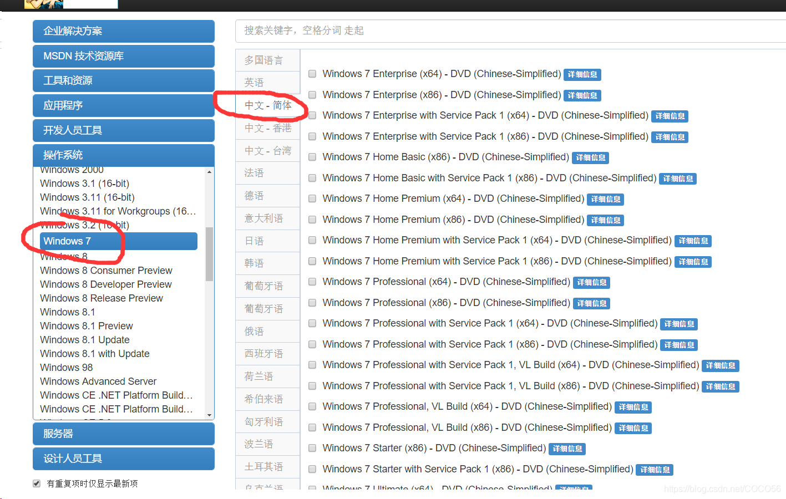This screenshot has width=786, height=499.
Task: Expand the 开发人员工具 section
Action: pos(124,130)
